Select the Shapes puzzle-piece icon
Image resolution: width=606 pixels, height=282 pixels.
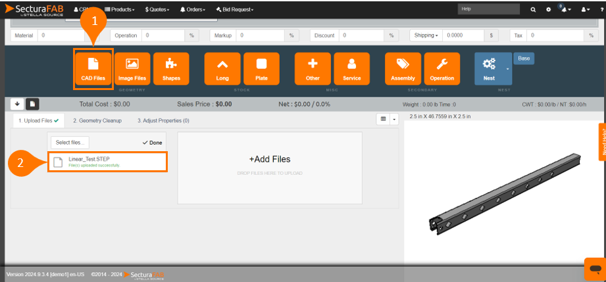171,70
